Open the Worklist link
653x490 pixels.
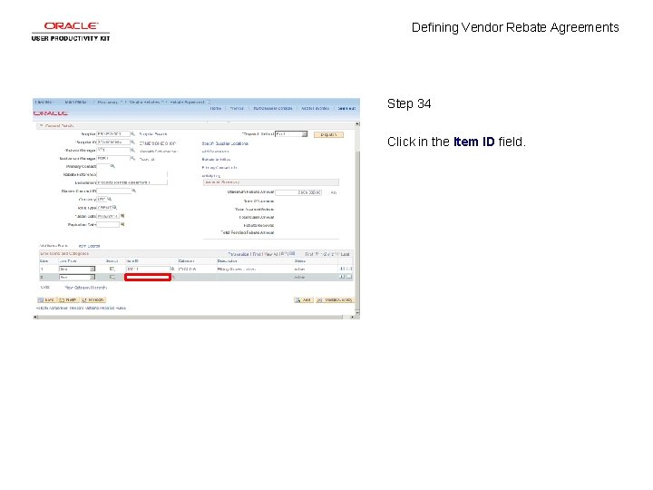tap(237, 108)
